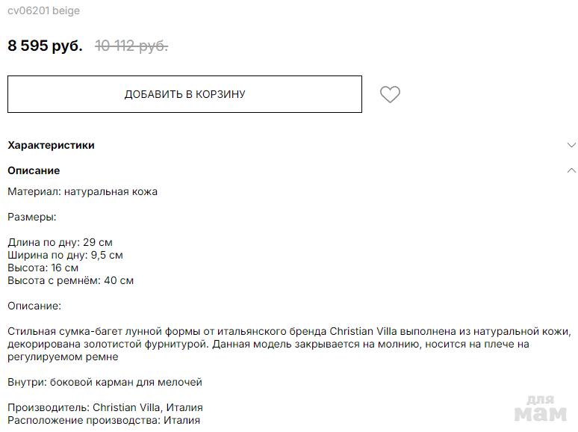This screenshot has width=578, height=432.
Task: Click the 'Размеры:' label
Action: pyautogui.click(x=32, y=217)
